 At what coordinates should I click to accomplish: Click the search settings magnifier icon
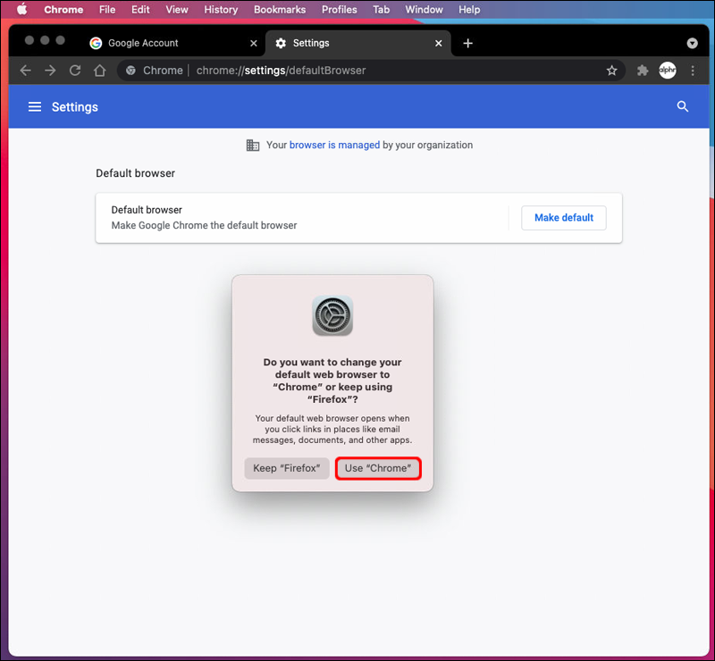[x=682, y=106]
